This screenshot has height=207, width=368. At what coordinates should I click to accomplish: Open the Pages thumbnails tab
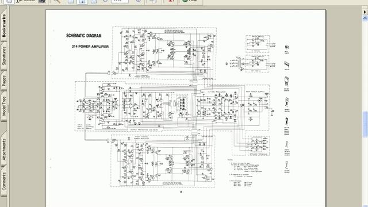[4, 80]
